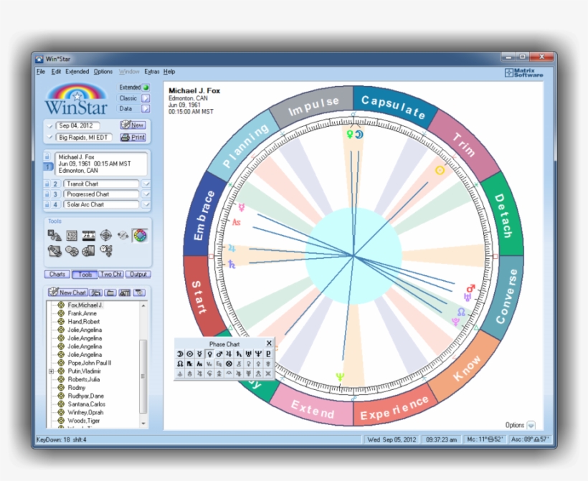Click the lock icon next to Transit Chart

(47, 184)
